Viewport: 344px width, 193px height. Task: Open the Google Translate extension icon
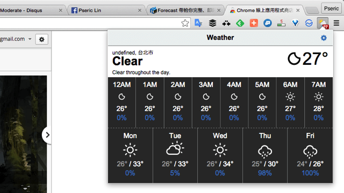(198, 23)
